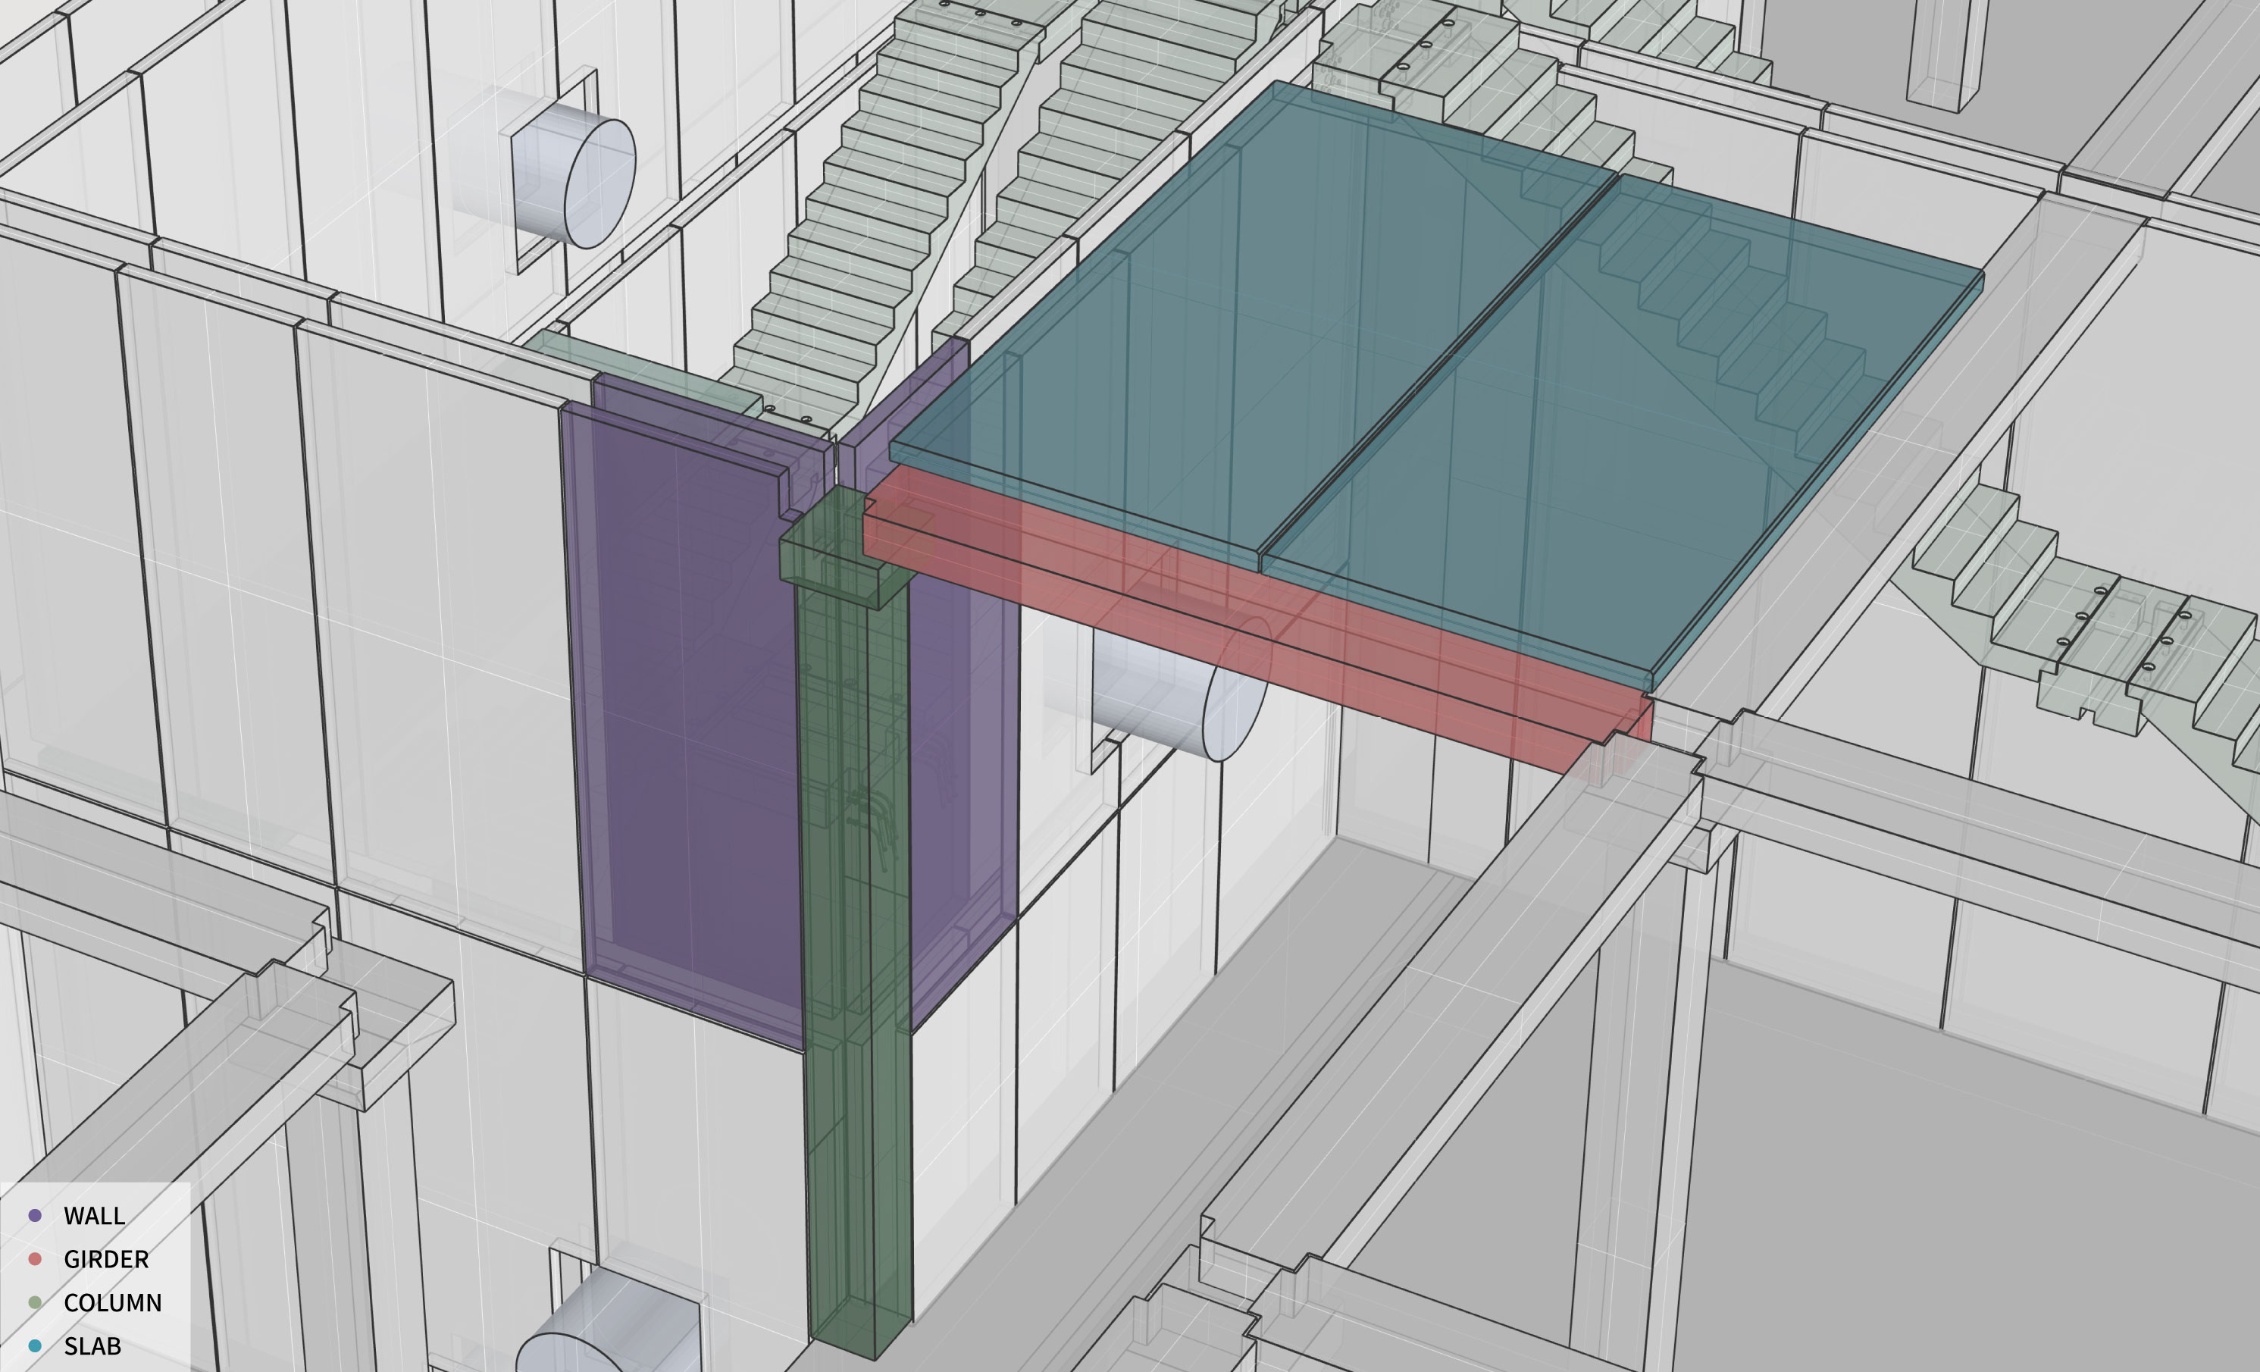Click the red GIRDER legend dot
The width and height of the screenshot is (2260, 1372).
point(35,1259)
